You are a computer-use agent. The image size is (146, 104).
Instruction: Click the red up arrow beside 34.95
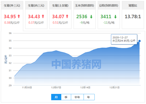click(19, 16)
